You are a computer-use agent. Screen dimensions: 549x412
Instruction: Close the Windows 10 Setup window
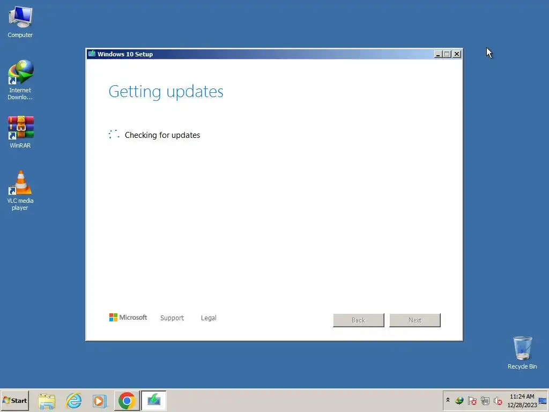click(x=457, y=54)
